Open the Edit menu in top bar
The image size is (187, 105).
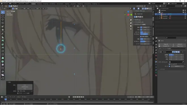[x=10, y=4]
